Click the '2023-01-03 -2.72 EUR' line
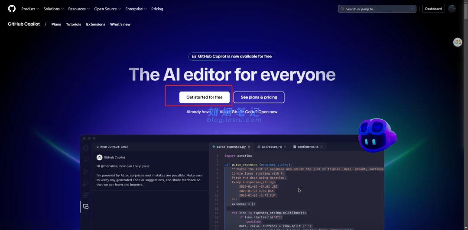Viewport: 468px width, 230px height. (257, 195)
